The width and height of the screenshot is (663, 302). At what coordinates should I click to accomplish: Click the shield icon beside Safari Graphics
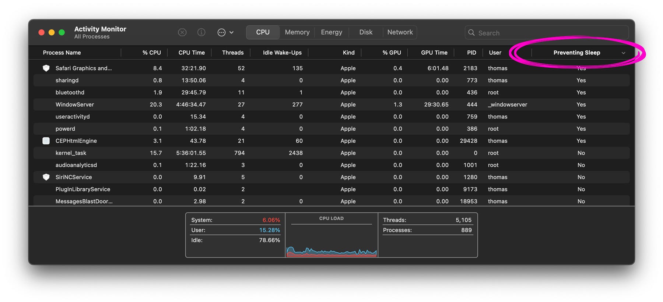pos(46,68)
